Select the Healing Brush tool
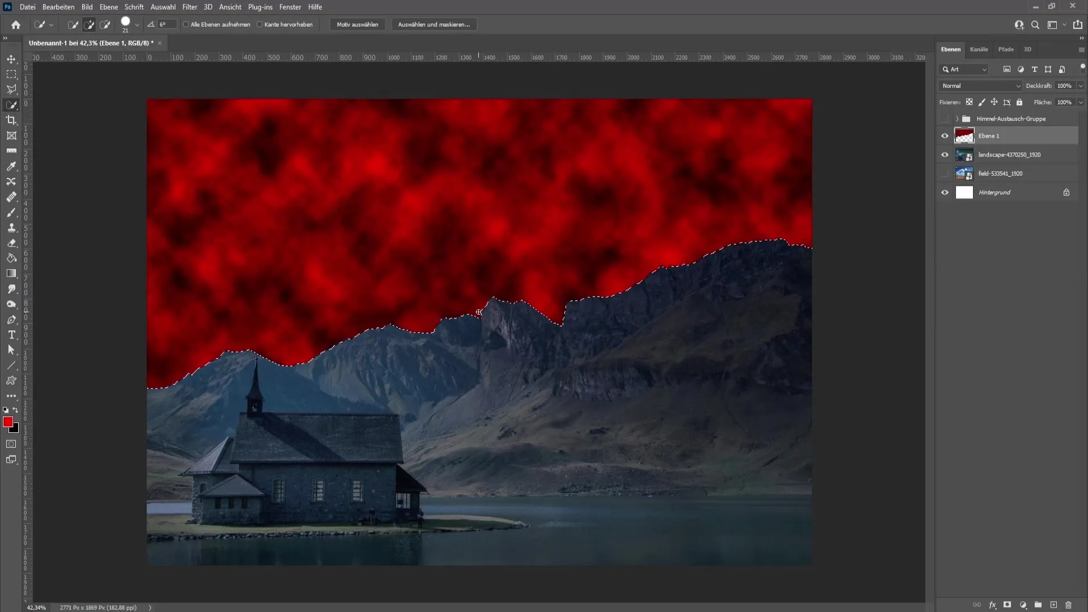This screenshot has height=612, width=1088. (11, 197)
